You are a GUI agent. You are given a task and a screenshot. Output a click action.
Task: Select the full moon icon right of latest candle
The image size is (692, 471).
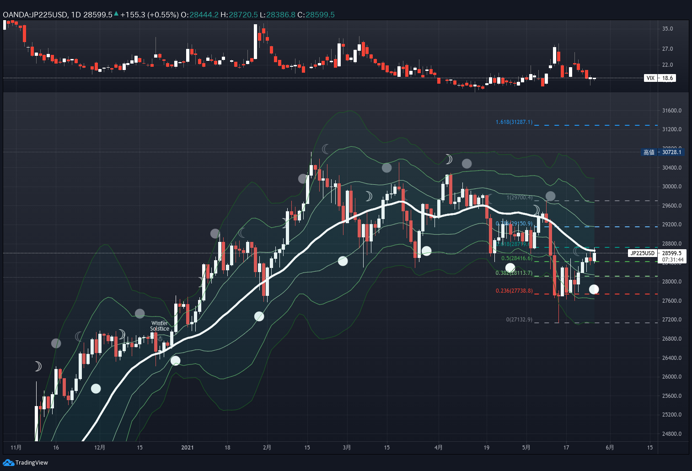point(594,289)
